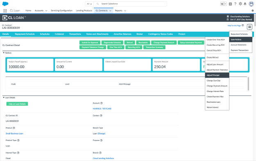This screenshot has height=161, width=256.
Task: Open the MARISOL TESTCASE account link
Action: tap(102, 108)
